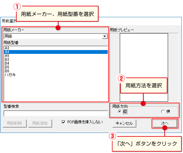Click the 次へ button
183x153 pixels.
point(165,123)
